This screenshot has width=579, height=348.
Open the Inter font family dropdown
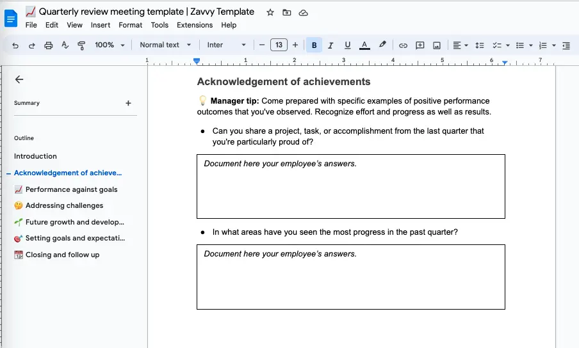coord(226,45)
